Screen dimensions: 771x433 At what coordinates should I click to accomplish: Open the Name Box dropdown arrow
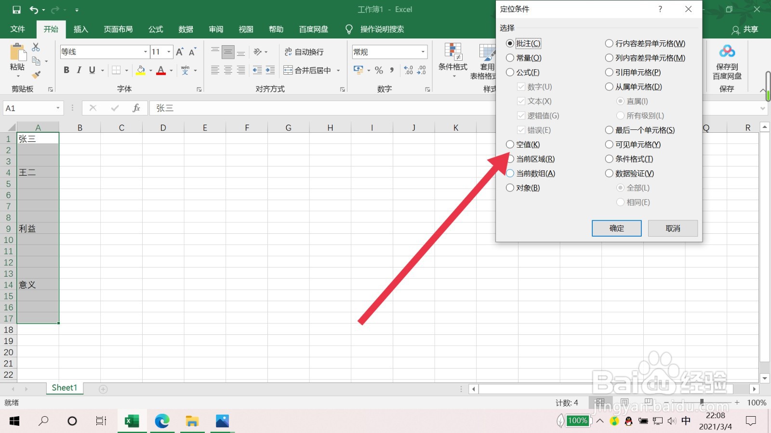pyautogui.click(x=58, y=108)
